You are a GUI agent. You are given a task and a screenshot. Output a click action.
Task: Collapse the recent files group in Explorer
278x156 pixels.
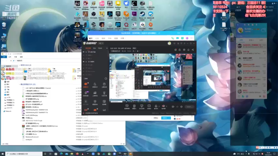[19, 84]
